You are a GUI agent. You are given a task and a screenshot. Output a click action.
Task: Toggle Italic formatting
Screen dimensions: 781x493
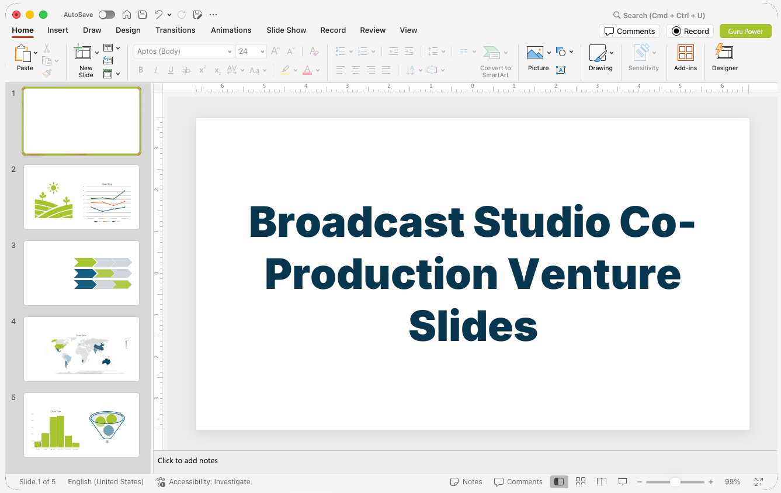156,70
